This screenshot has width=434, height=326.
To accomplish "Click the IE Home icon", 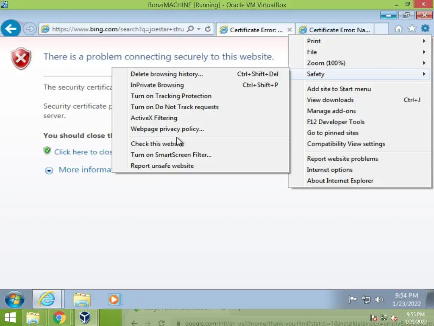I will [x=398, y=28].
